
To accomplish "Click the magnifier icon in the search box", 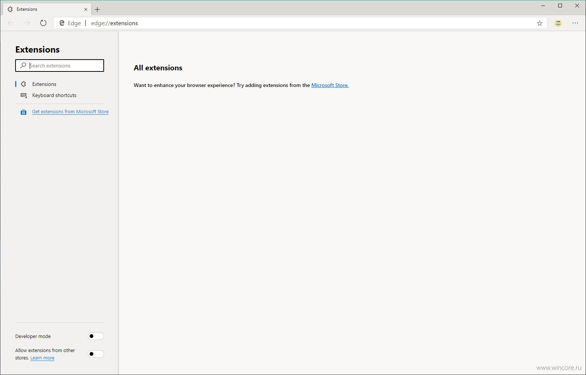I will (x=23, y=66).
